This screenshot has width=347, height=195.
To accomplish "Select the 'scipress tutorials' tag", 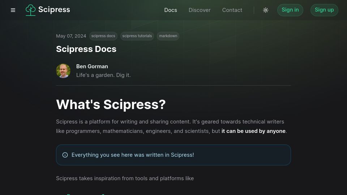I will click(x=137, y=36).
